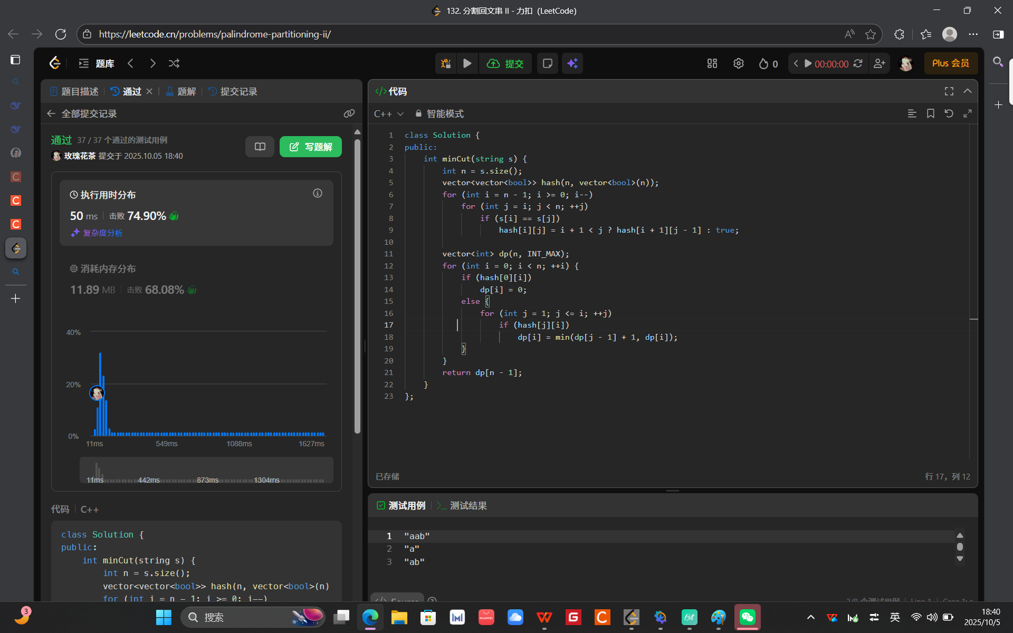Click the green 写题解 button
This screenshot has width=1013, height=633.
(310, 147)
